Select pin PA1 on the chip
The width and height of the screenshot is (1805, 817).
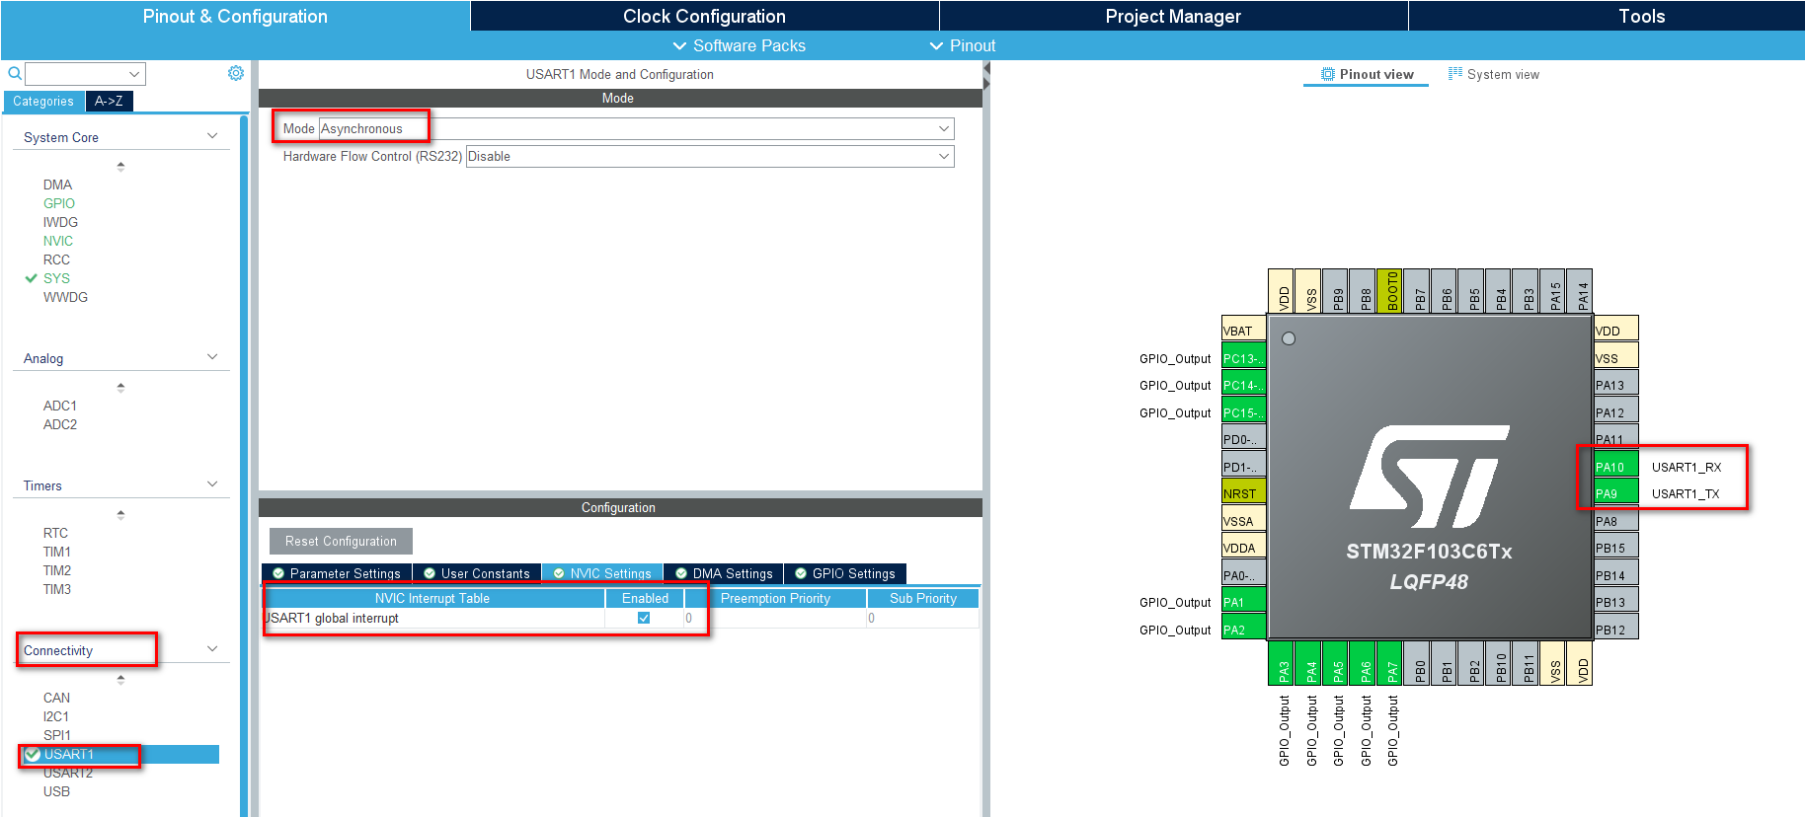[1243, 602]
